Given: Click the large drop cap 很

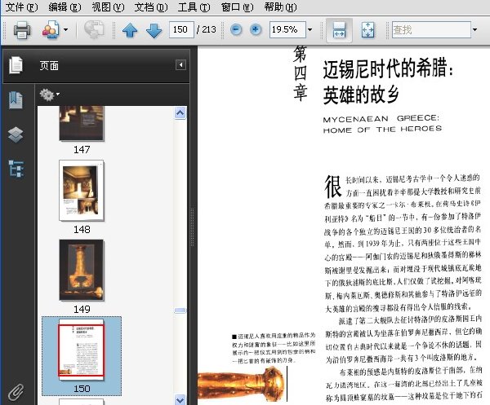Looking at the screenshot, I should pos(333,187).
